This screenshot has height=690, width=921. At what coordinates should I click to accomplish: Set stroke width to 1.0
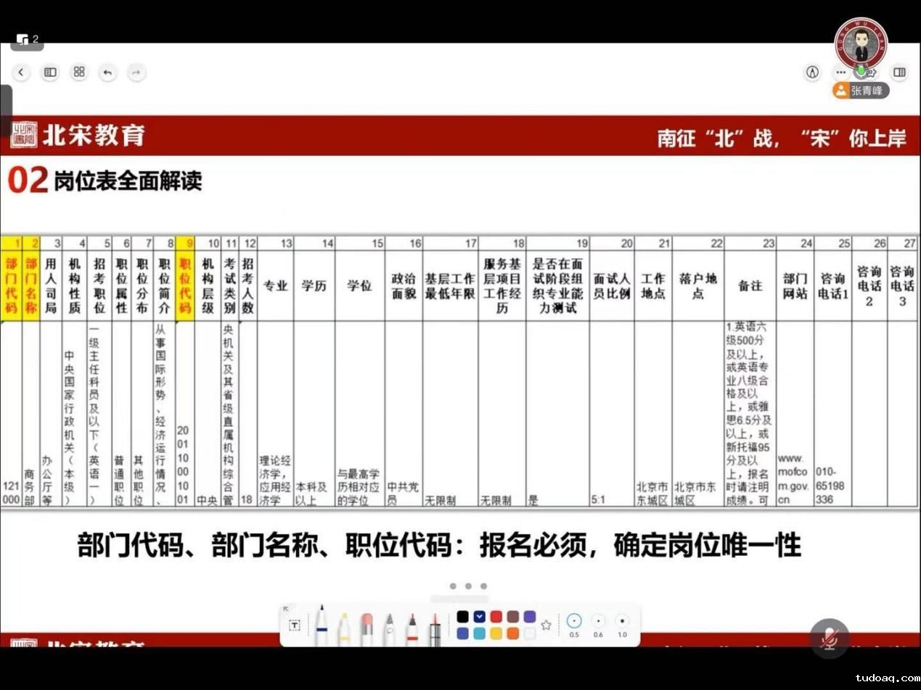coord(622,621)
